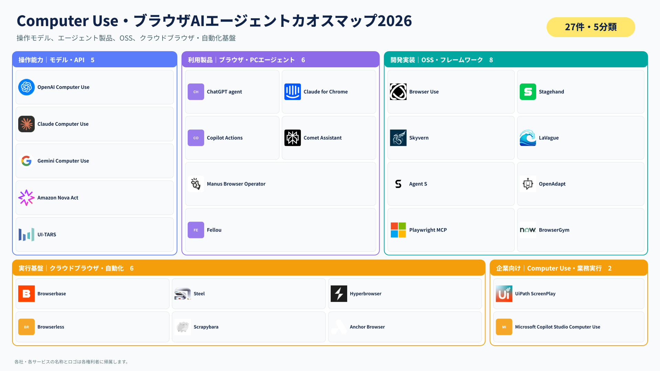Select the 利用製品 ブラウザ・PCエージェント header
Image resolution: width=660 pixels, height=371 pixels.
pos(280,60)
